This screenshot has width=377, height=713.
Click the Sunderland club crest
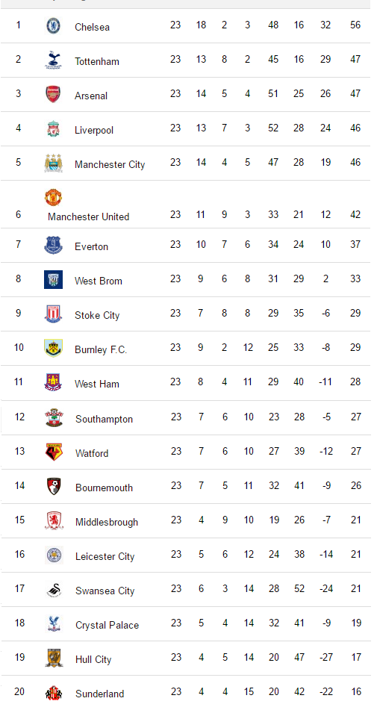(x=54, y=693)
